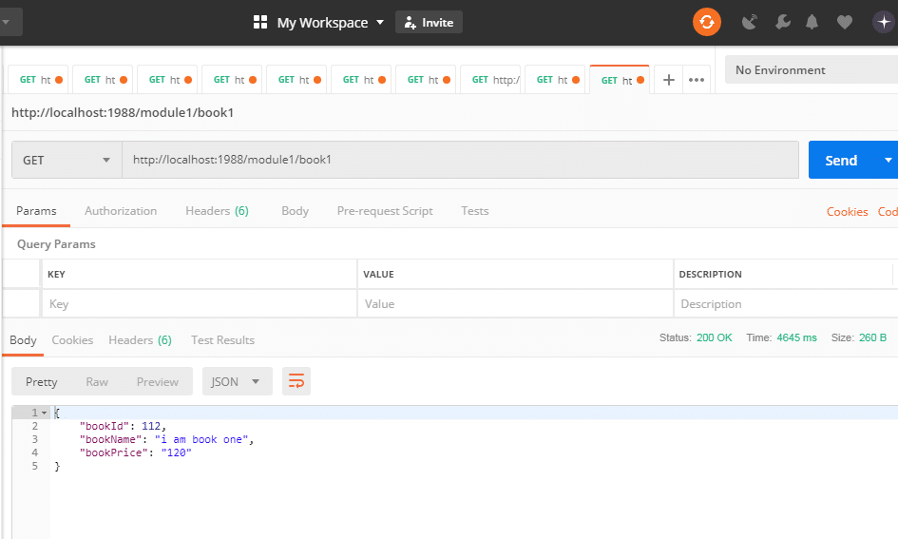Open the JSON format dropdown
Screen dimensions: 898x539
coord(238,381)
